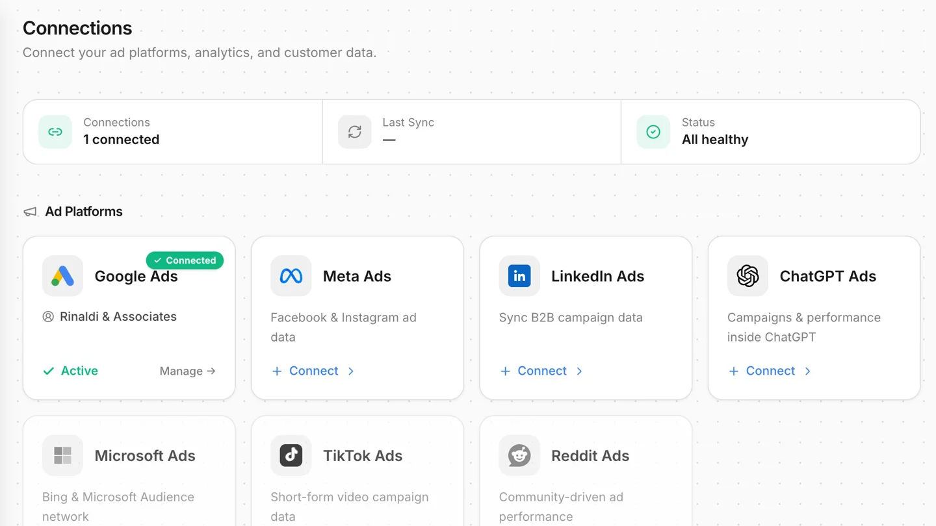This screenshot has height=526, width=936.
Task: Click the Microsoft Ads card title
Action: [x=145, y=455]
